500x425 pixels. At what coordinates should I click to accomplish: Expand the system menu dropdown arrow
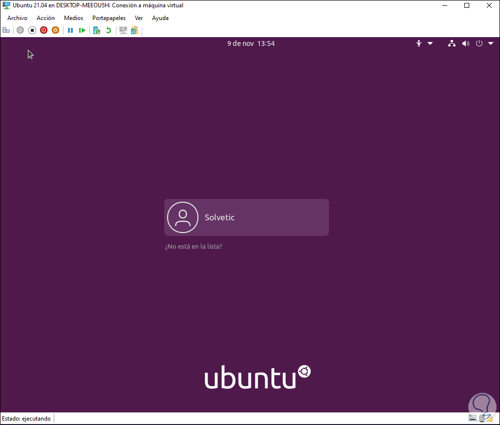tap(491, 43)
